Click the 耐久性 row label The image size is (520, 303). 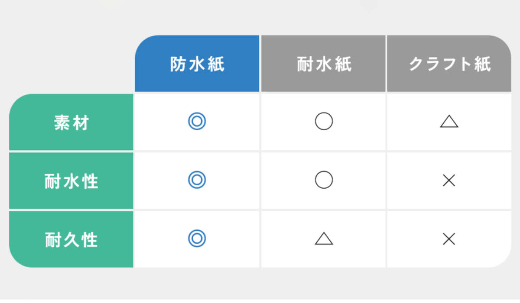(71, 239)
